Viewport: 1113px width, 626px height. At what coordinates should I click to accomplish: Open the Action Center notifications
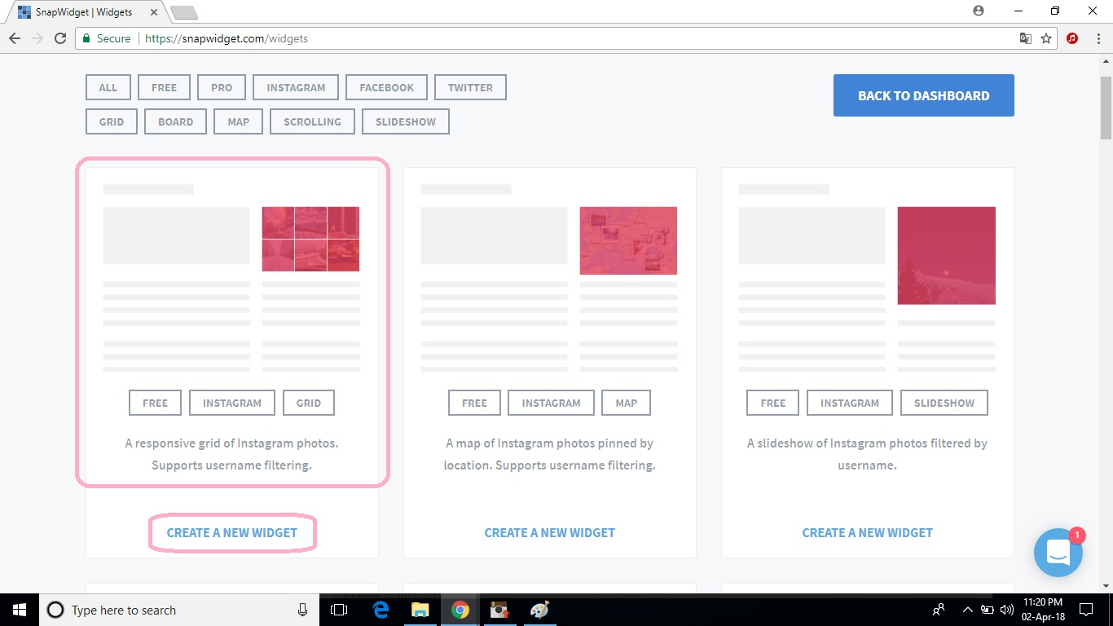click(1086, 610)
